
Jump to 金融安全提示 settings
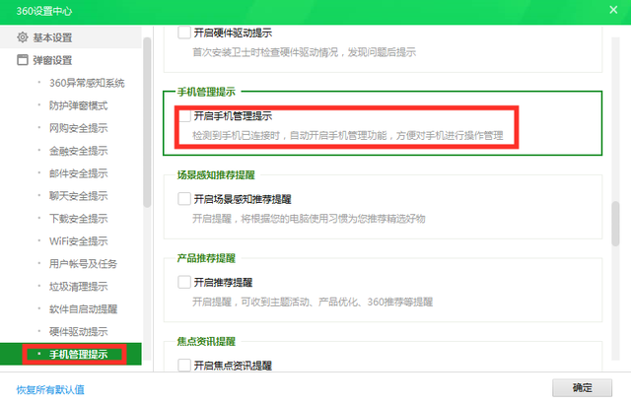(79, 151)
